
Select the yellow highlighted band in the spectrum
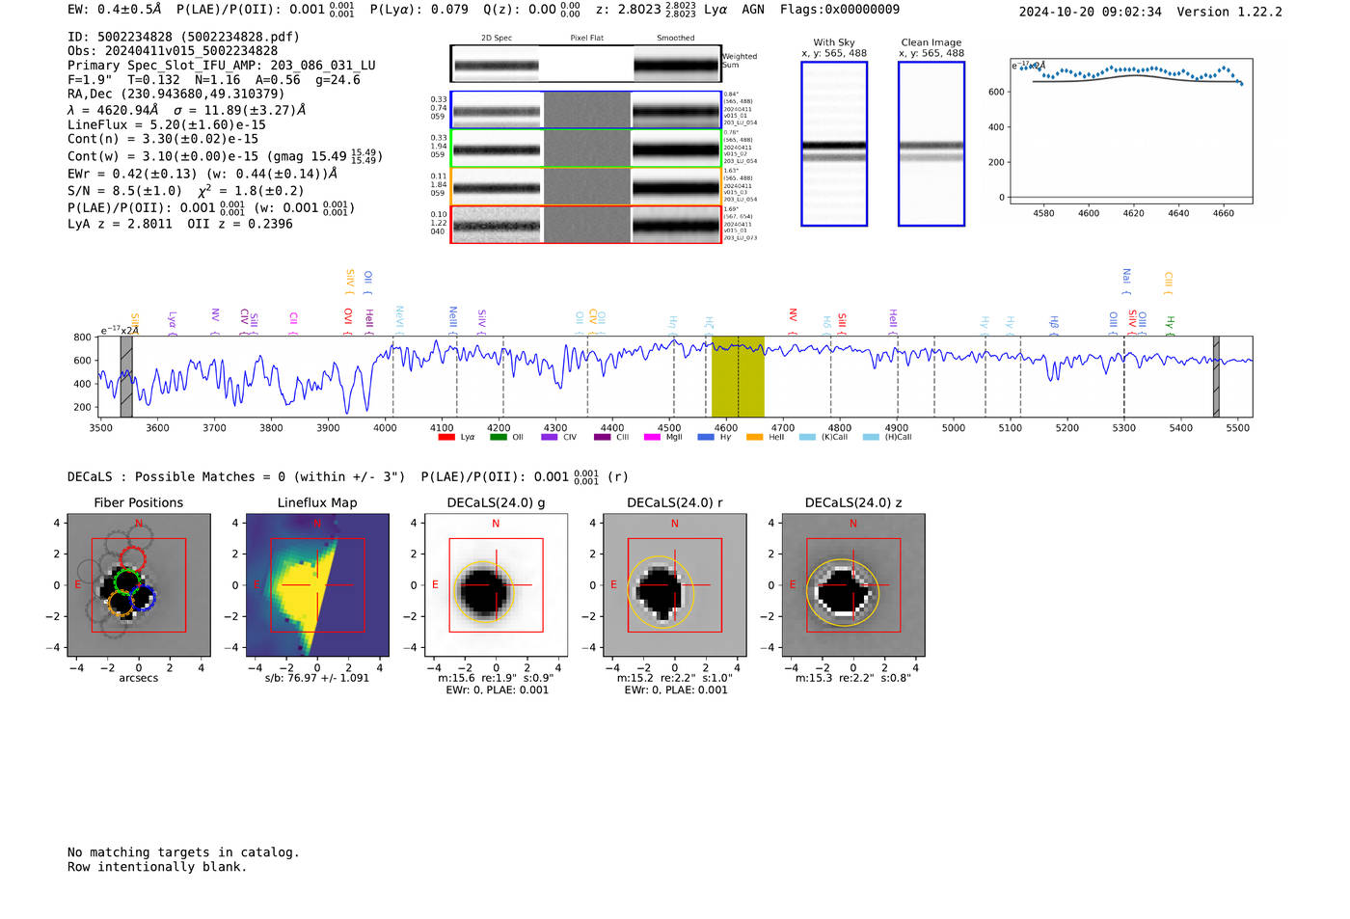tap(738, 376)
